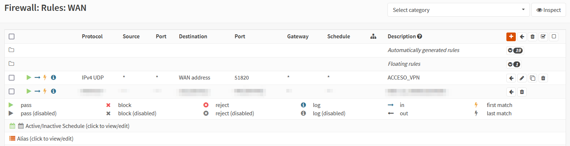Click the enable selected rules checked-box button
The width and height of the screenshot is (570, 146).
(x=543, y=36)
